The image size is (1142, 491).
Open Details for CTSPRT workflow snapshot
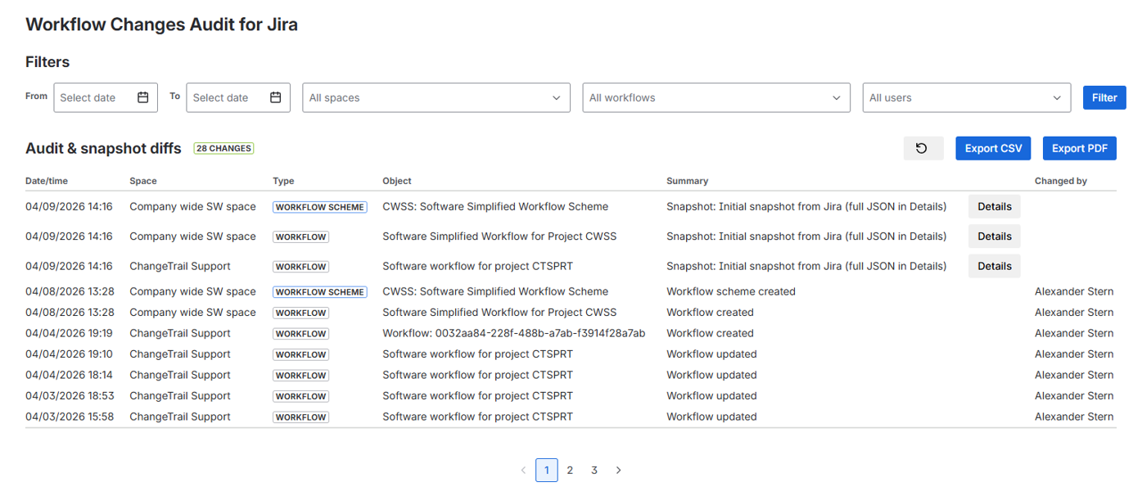[x=994, y=266]
